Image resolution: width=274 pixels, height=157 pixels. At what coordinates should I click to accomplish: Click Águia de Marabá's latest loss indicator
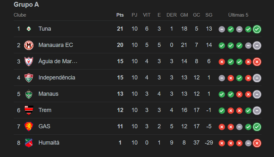pyautogui.click(x=257, y=62)
